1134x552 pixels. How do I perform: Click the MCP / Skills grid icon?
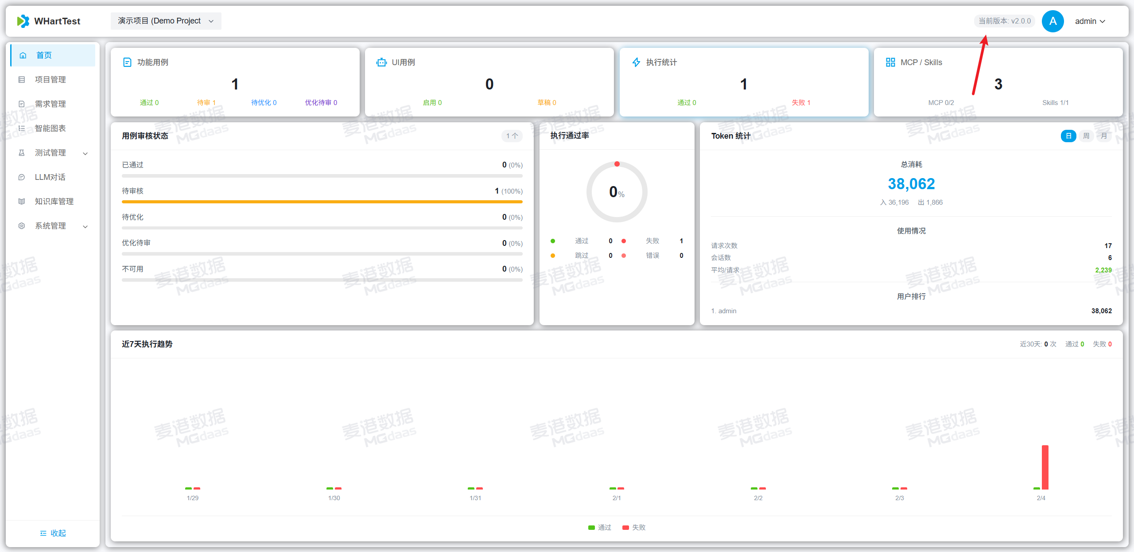point(890,62)
